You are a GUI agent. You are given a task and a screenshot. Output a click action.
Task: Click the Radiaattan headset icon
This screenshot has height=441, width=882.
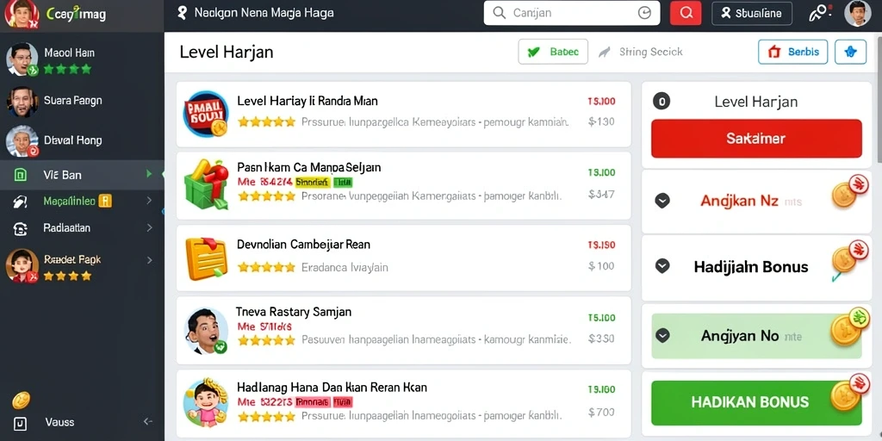(21, 228)
